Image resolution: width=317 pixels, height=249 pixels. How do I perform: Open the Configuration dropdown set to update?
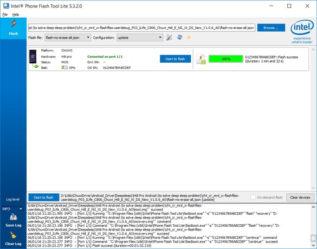click(139, 37)
